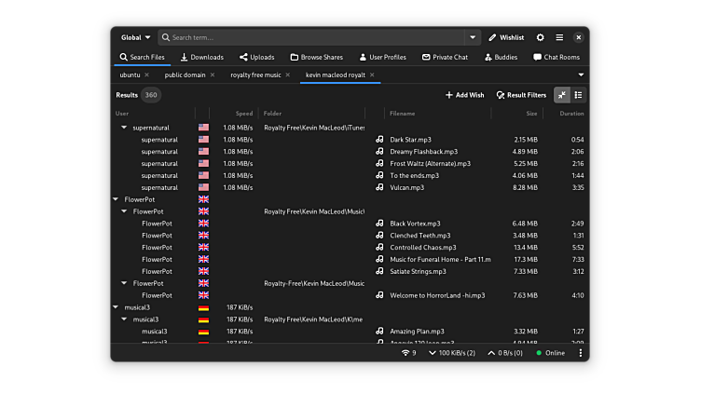Close the ubuntu search tab
Viewport: 701px width, 394px height.
pyautogui.click(x=146, y=75)
